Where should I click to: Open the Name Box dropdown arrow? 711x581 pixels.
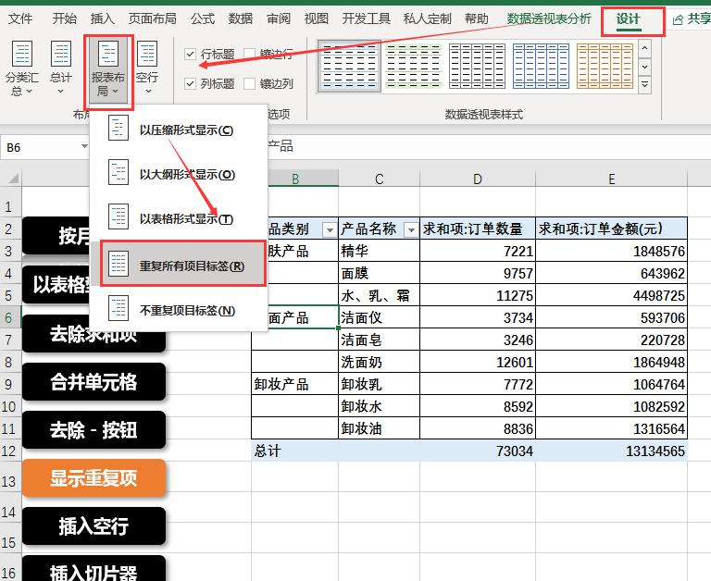84,146
